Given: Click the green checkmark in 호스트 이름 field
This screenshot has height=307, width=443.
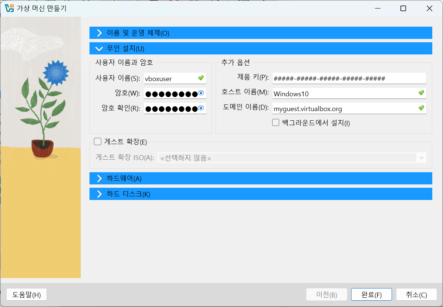Looking at the screenshot, I should pos(421,93).
